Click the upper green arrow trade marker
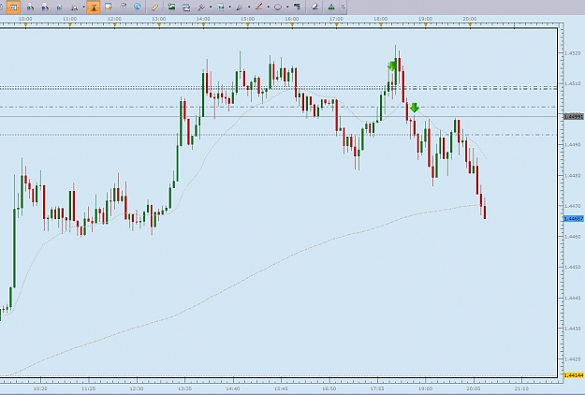 pos(392,66)
